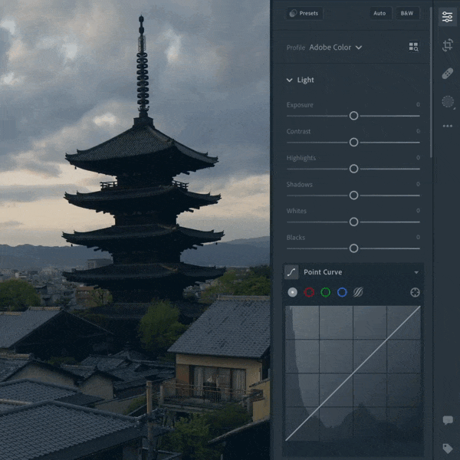Select the red curve channel
Screen dimensions: 460x460
point(309,292)
